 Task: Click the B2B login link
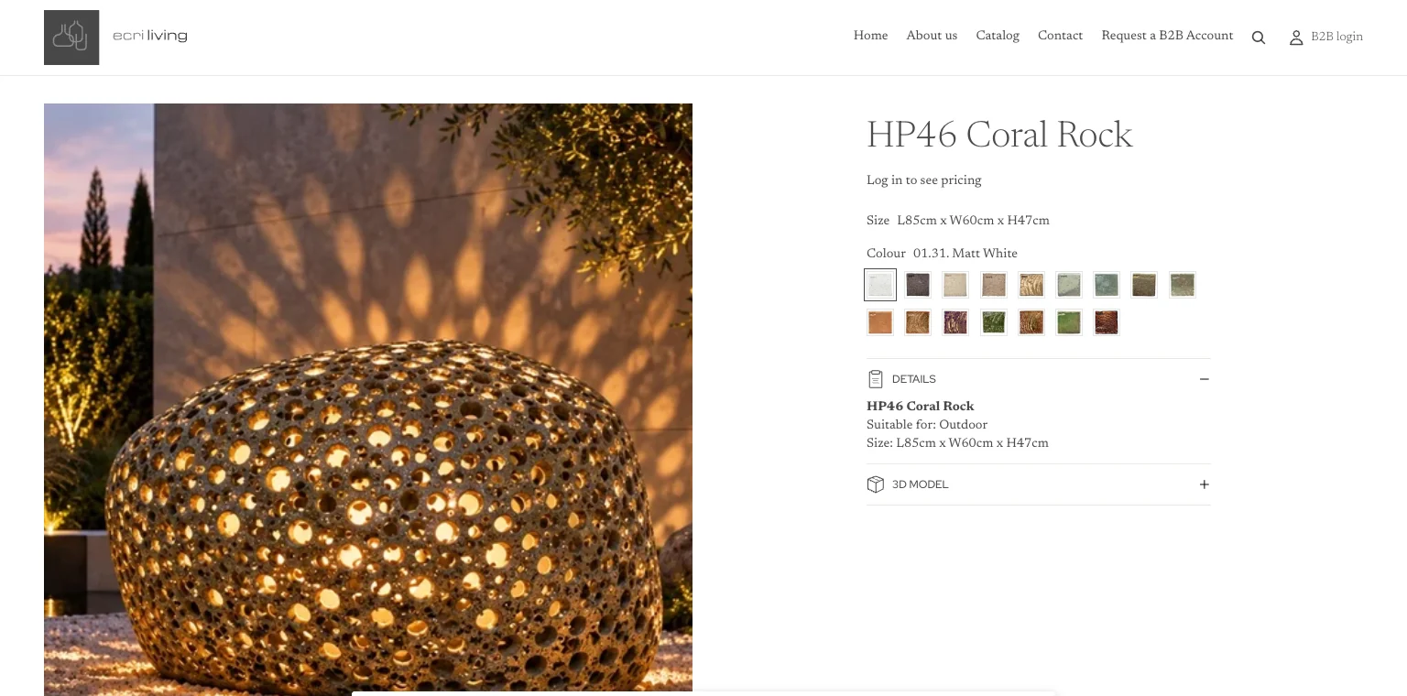pos(1336,37)
